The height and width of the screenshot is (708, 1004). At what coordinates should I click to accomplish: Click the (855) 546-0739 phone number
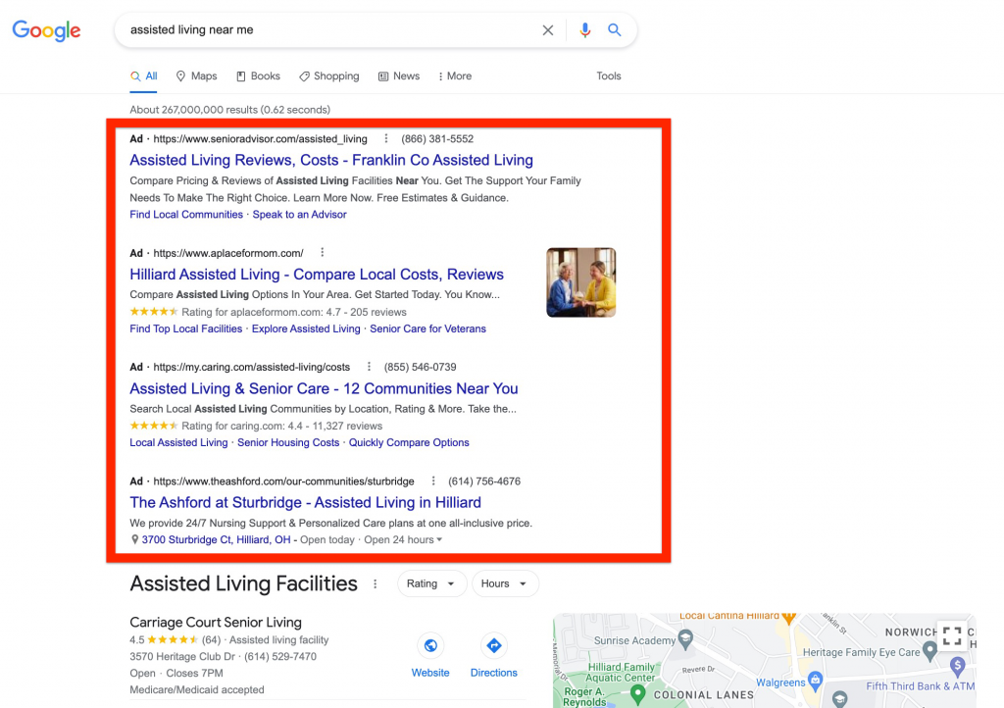pos(420,367)
